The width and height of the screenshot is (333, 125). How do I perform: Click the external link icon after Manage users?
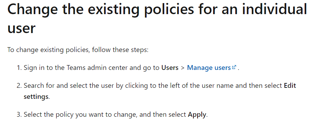[x=234, y=67]
